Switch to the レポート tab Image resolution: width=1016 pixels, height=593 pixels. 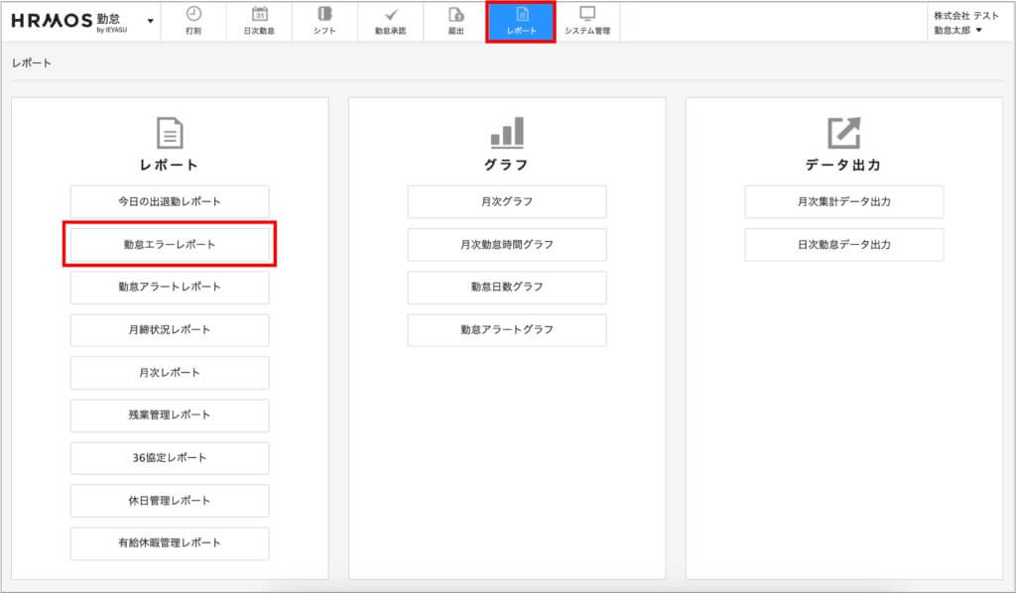(521, 22)
